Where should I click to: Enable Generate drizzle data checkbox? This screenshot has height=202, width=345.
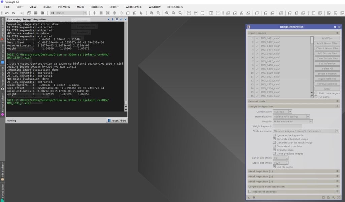[274, 146]
